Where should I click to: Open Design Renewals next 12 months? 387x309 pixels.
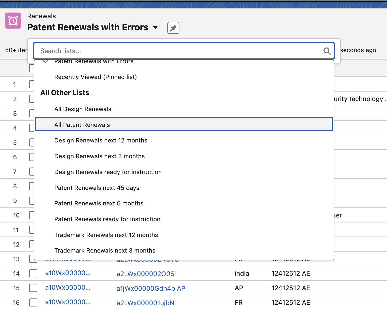click(x=101, y=140)
